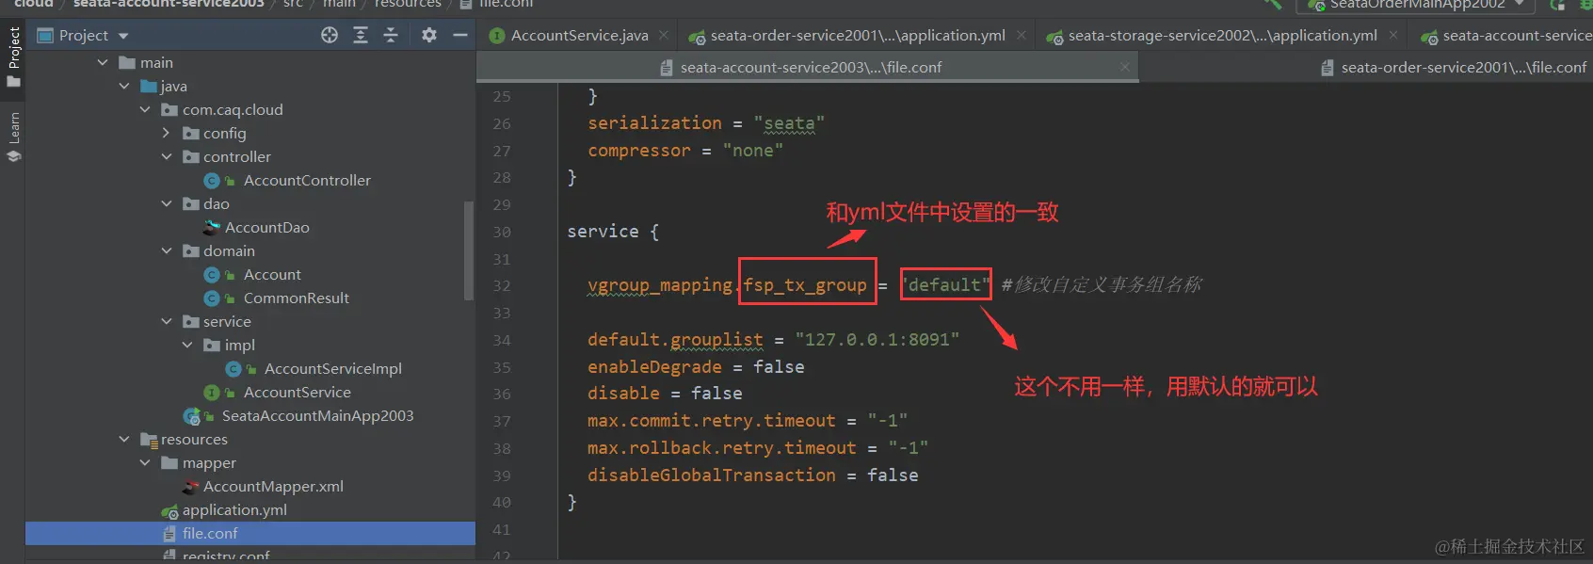Open the Project tool window tab
This screenshot has height=564, width=1593.
13,56
